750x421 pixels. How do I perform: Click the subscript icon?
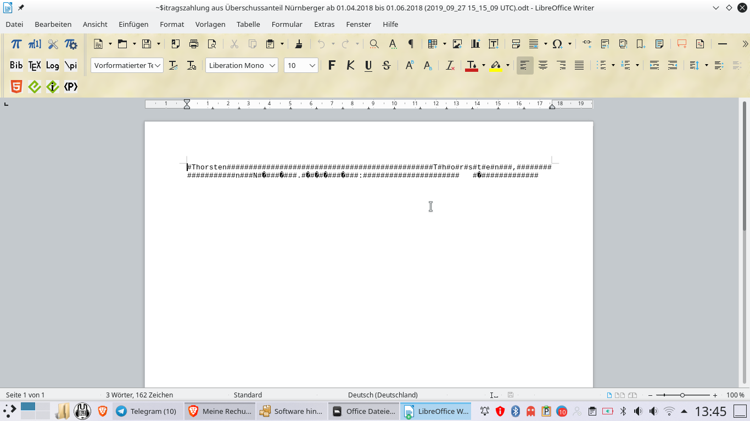428,65
